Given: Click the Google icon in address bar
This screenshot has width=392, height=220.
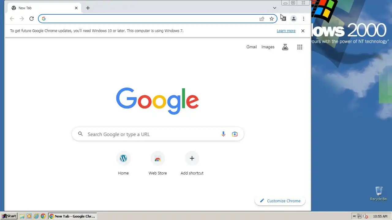Looking at the screenshot, I should coord(44,19).
